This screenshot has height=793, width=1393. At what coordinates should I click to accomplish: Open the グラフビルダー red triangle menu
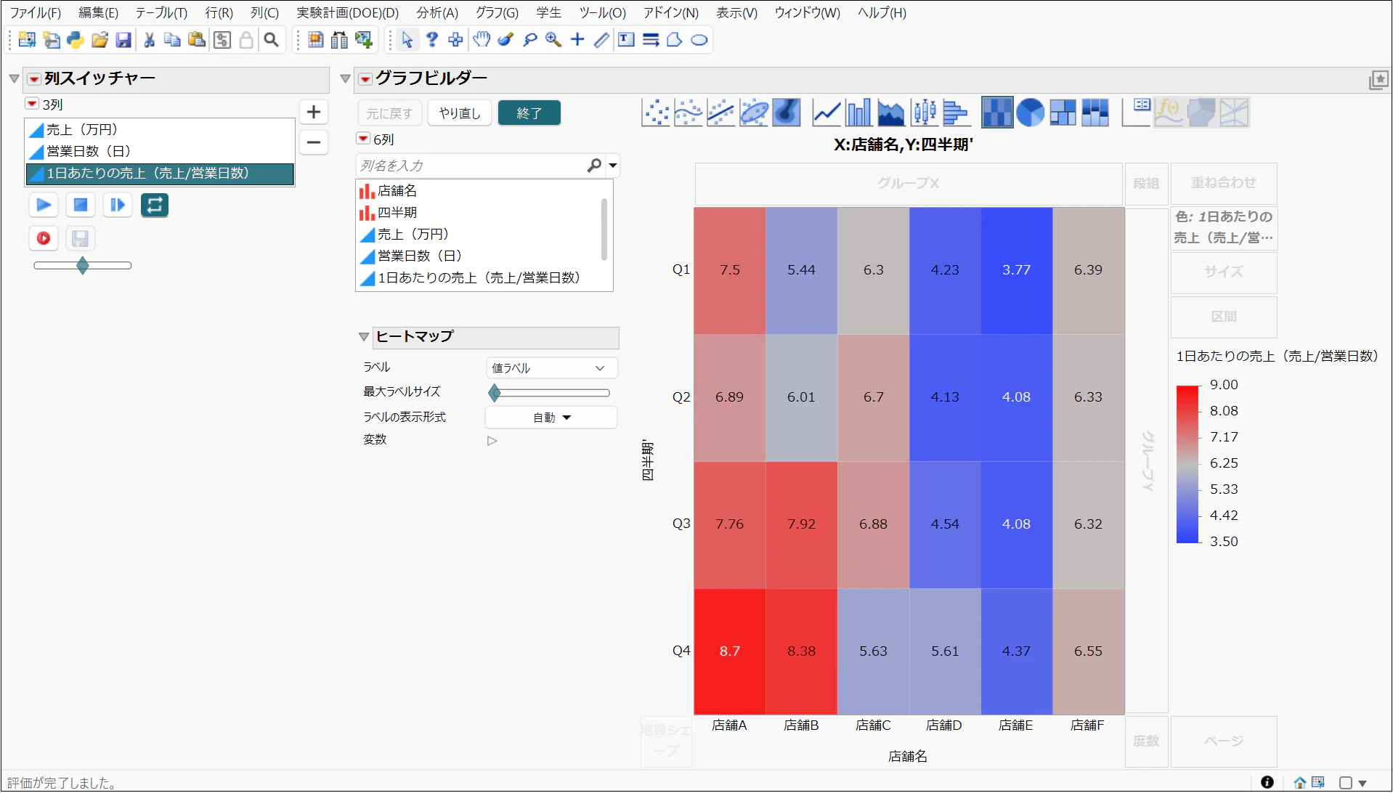(x=365, y=78)
